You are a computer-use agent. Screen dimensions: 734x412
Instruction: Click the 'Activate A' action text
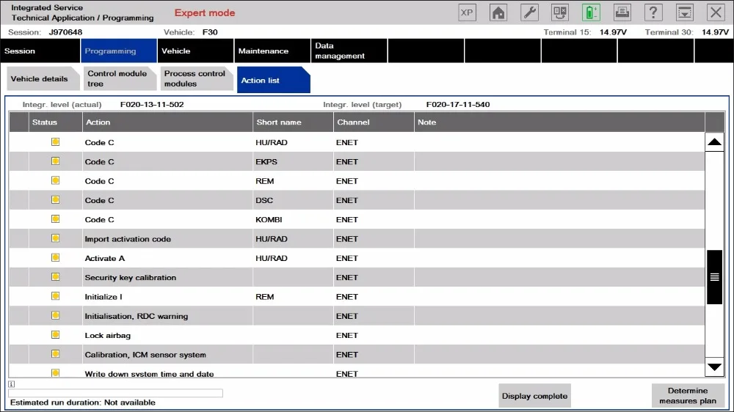(x=104, y=258)
